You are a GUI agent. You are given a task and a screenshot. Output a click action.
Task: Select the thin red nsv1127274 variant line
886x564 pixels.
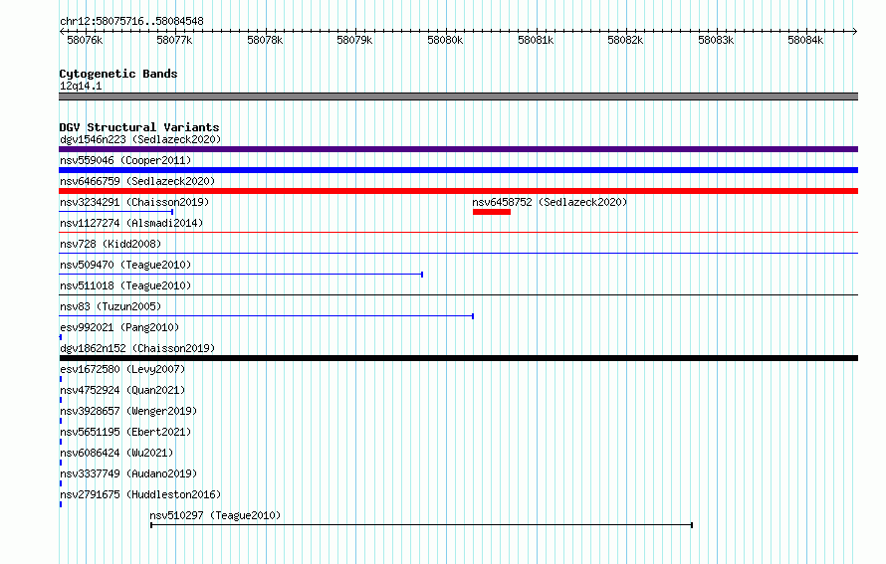[x=458, y=232]
